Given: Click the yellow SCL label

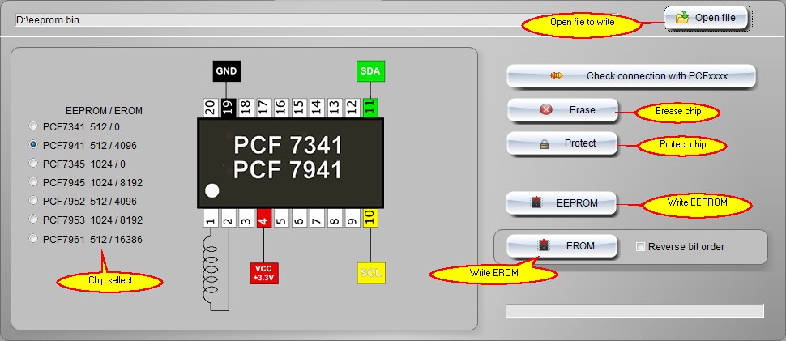Looking at the screenshot, I should pyautogui.click(x=371, y=273).
